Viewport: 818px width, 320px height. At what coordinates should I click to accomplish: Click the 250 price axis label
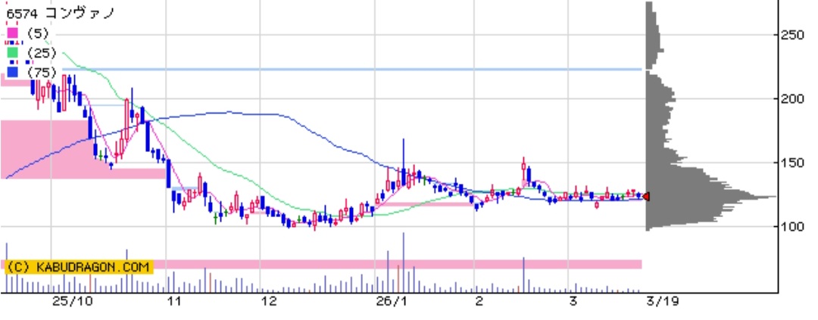[x=793, y=35]
